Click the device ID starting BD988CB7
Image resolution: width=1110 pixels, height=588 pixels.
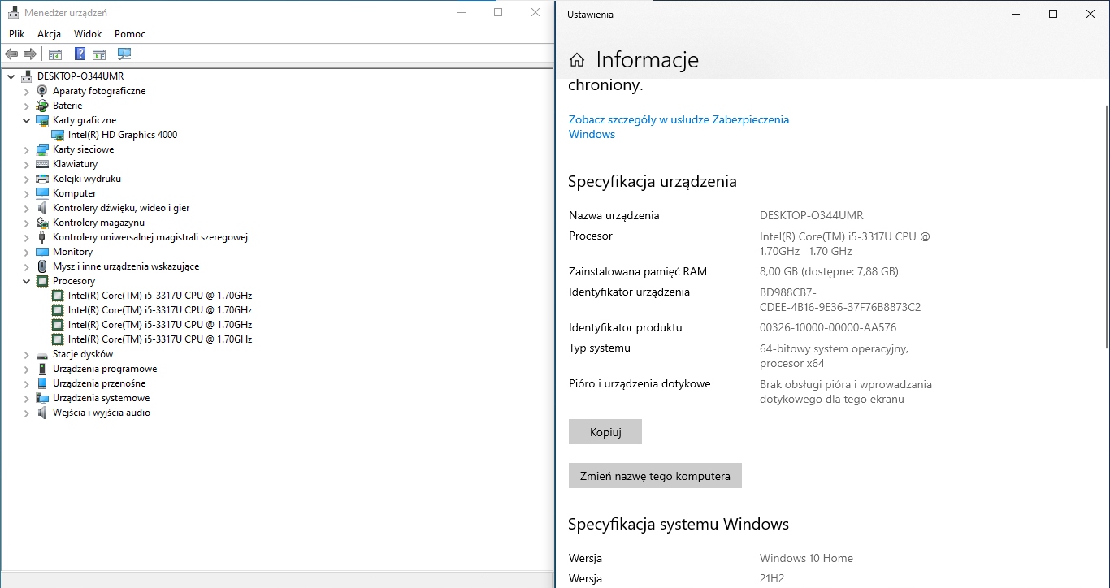840,300
